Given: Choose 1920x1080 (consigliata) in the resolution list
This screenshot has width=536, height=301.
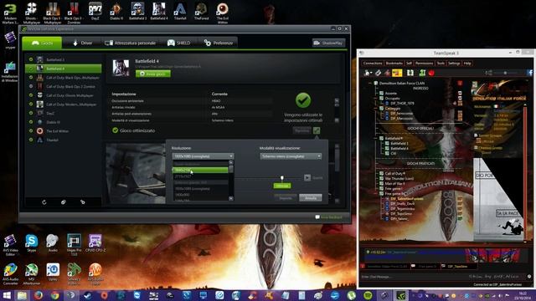Looking at the screenshot, I should (x=200, y=188).
